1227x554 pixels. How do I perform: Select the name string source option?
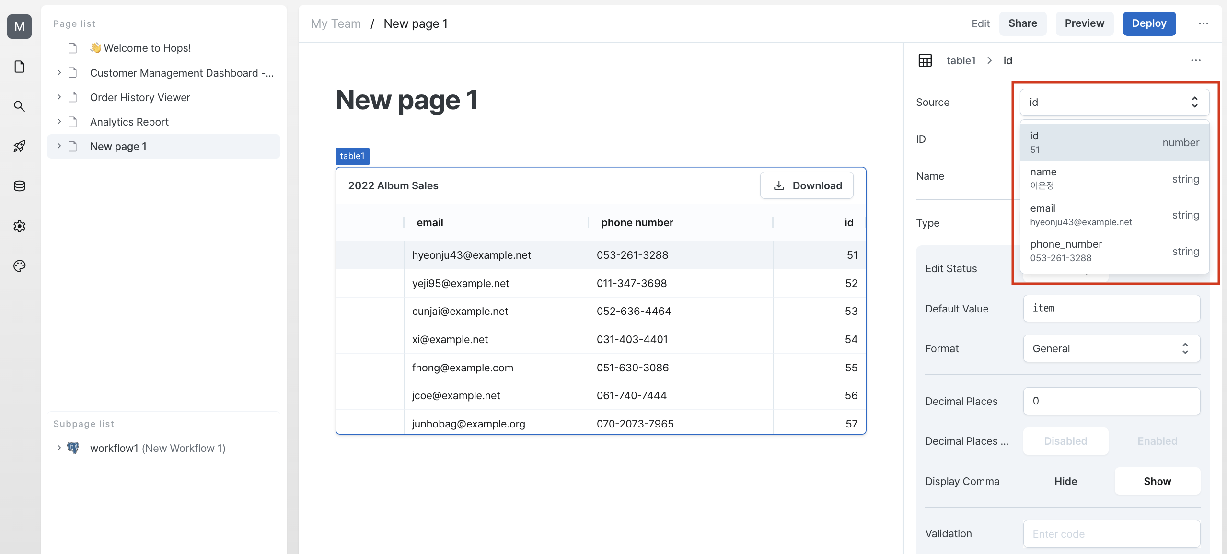tap(1114, 178)
